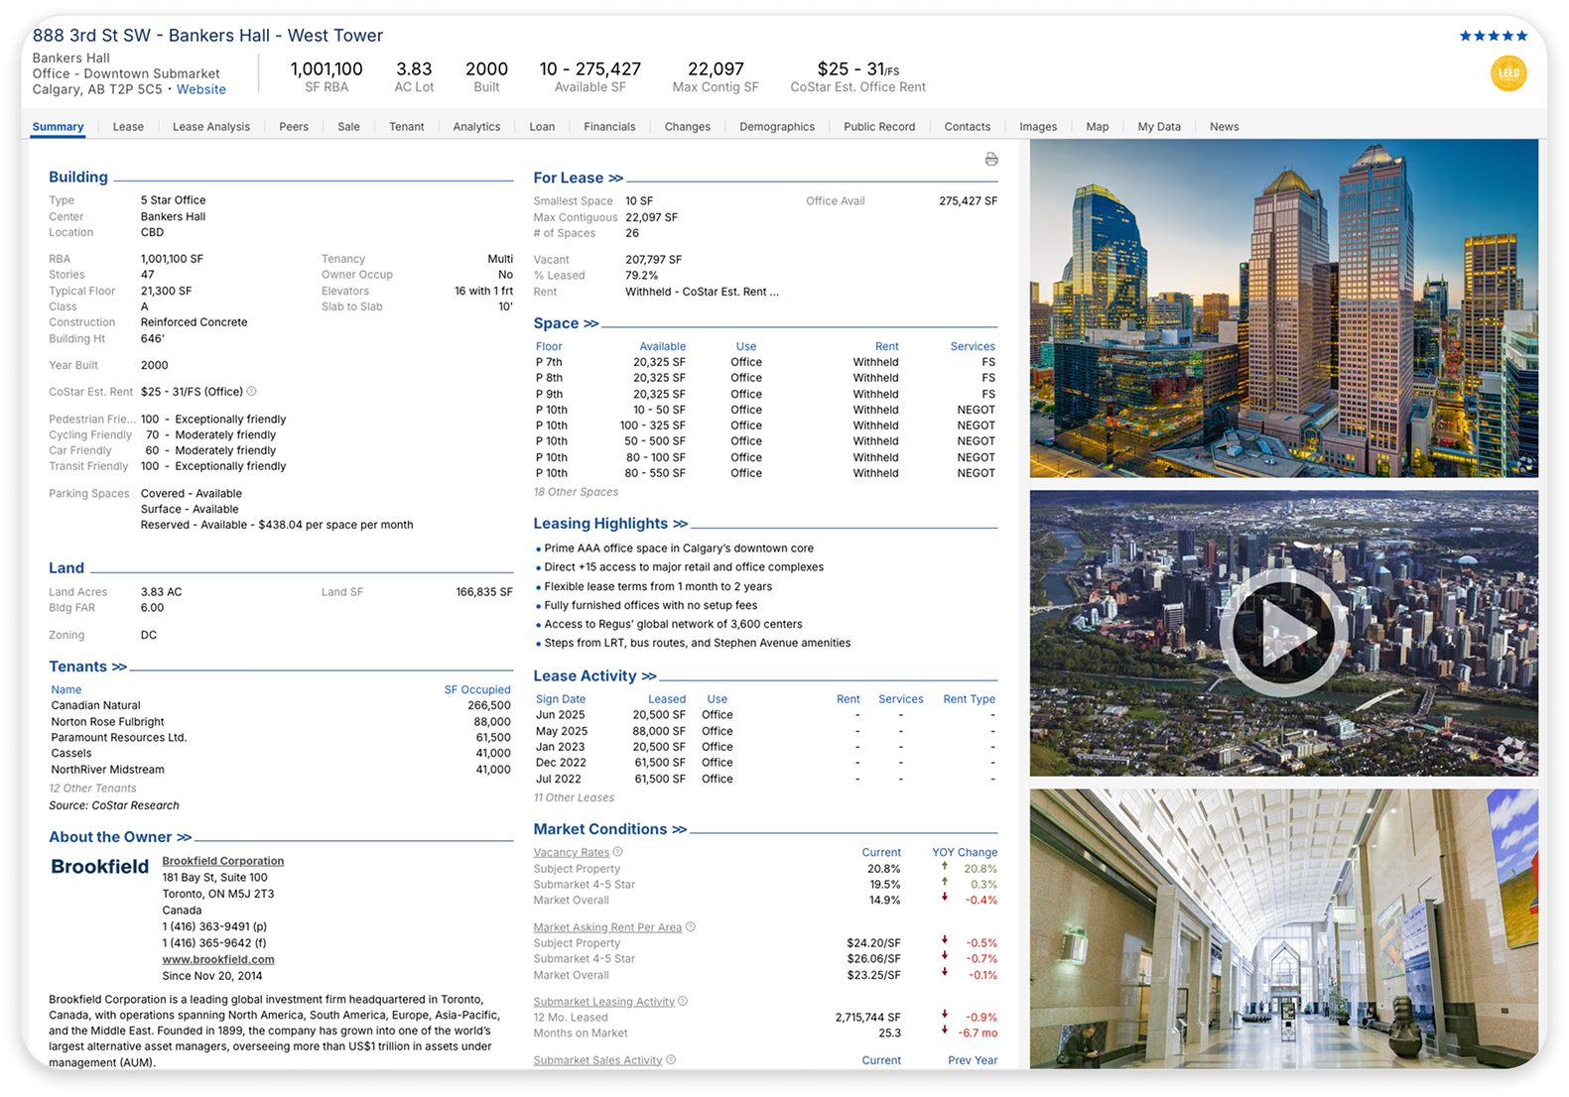This screenshot has width=1569, height=1097.
Task: Open the Public Record tab
Action: click(879, 127)
